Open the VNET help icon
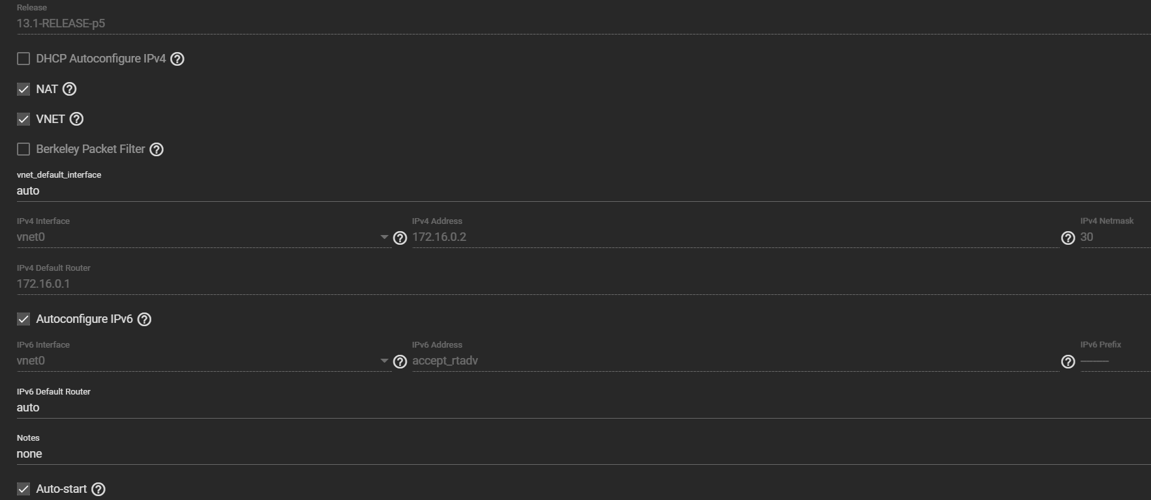The image size is (1151, 500). tap(76, 119)
